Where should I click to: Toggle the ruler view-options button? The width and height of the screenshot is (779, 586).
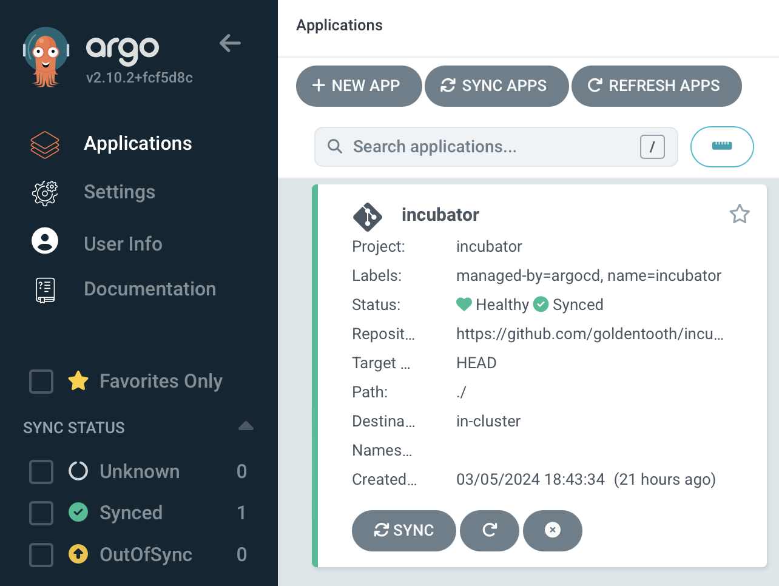(x=722, y=146)
